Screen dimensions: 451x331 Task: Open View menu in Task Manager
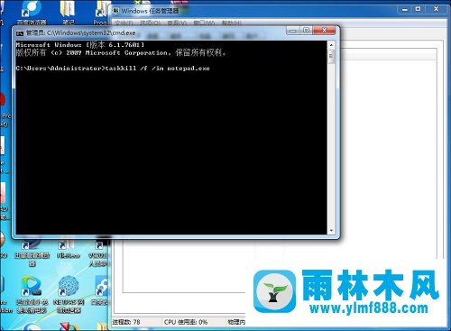click(x=177, y=23)
